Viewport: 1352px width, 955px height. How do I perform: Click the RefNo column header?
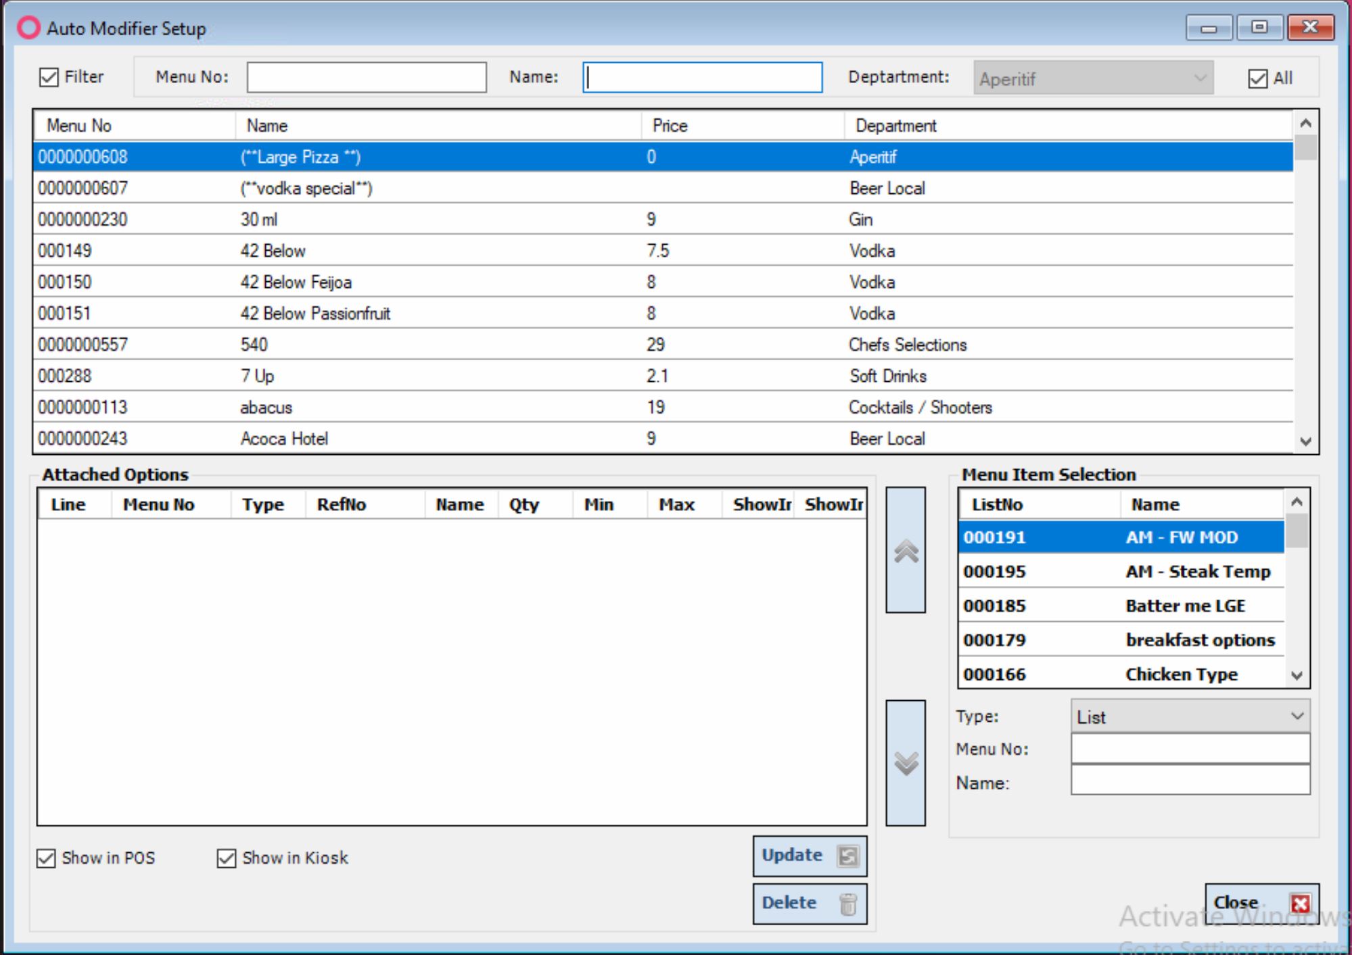click(365, 505)
